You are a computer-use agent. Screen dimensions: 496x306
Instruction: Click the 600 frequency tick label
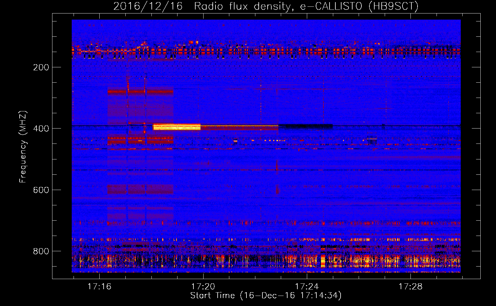41,190
